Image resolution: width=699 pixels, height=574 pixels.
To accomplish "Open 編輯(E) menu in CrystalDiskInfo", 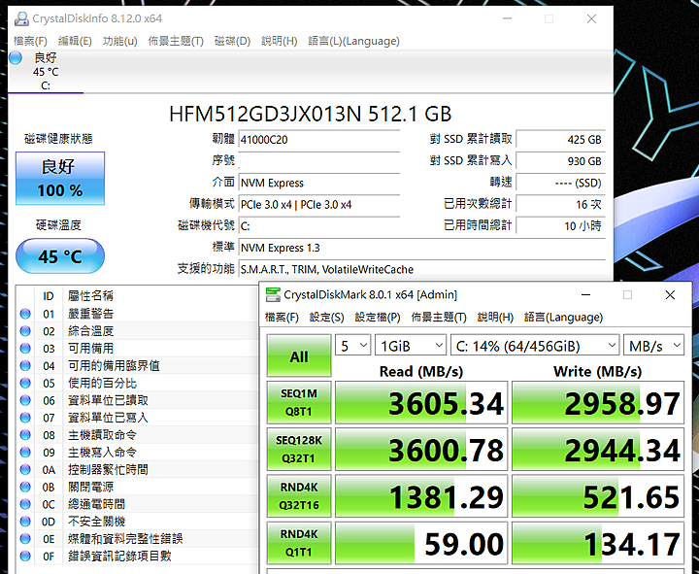I will [75, 41].
